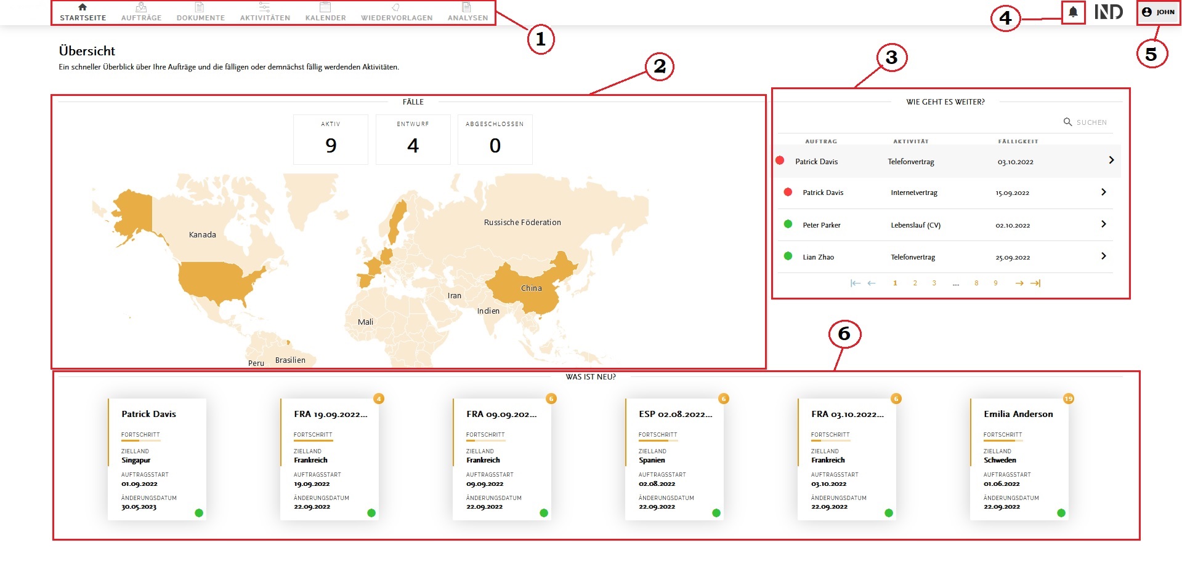Jump to first page arrow icon

855,283
